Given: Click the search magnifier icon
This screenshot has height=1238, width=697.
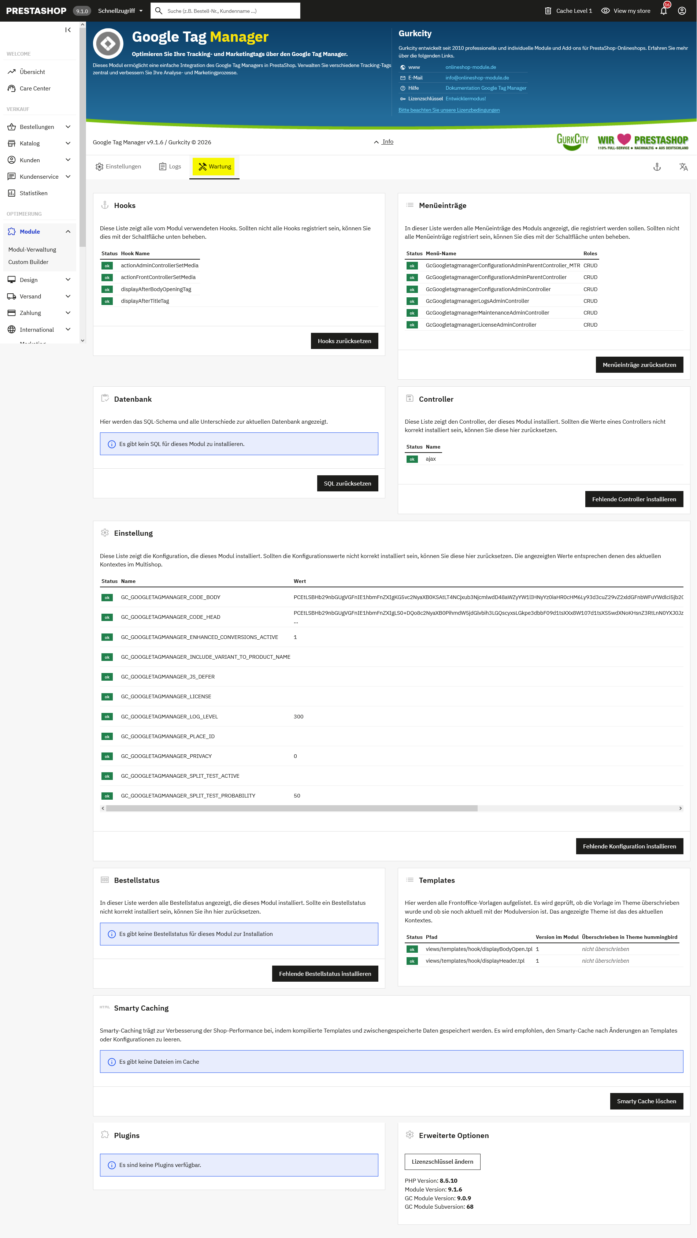Looking at the screenshot, I should [x=159, y=11].
